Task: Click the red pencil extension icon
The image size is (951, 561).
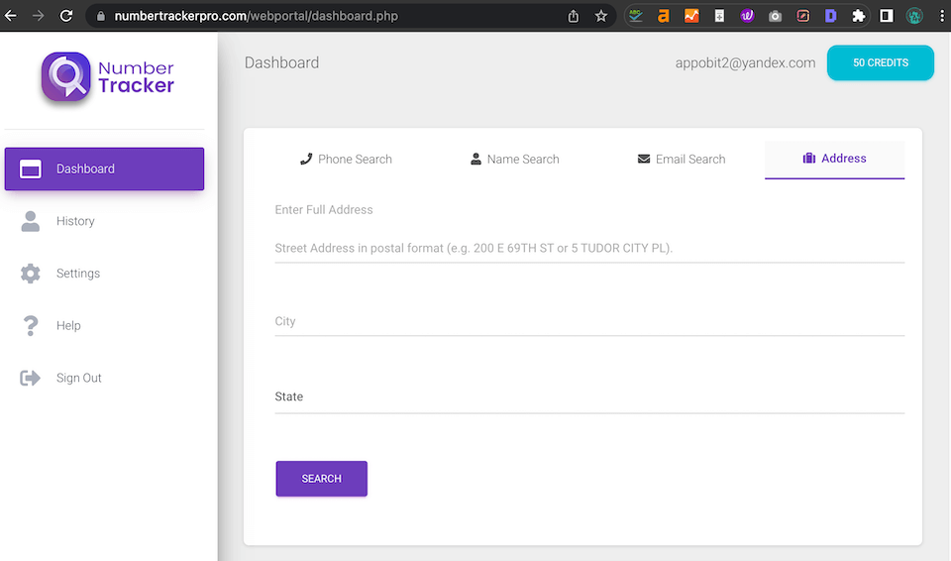Action: click(803, 17)
